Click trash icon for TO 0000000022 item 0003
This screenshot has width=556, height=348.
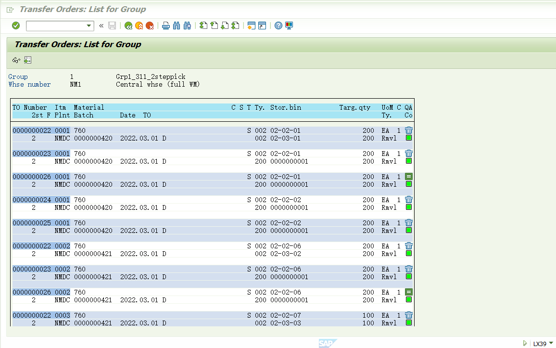coord(408,315)
